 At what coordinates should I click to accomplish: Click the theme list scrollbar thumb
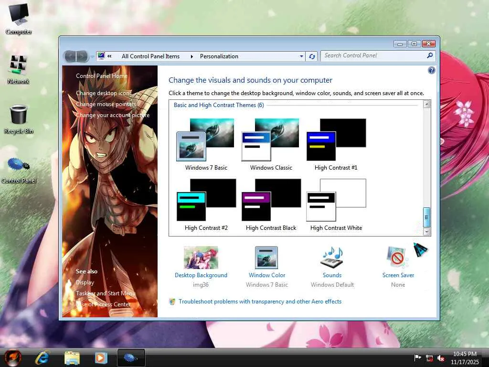426,217
